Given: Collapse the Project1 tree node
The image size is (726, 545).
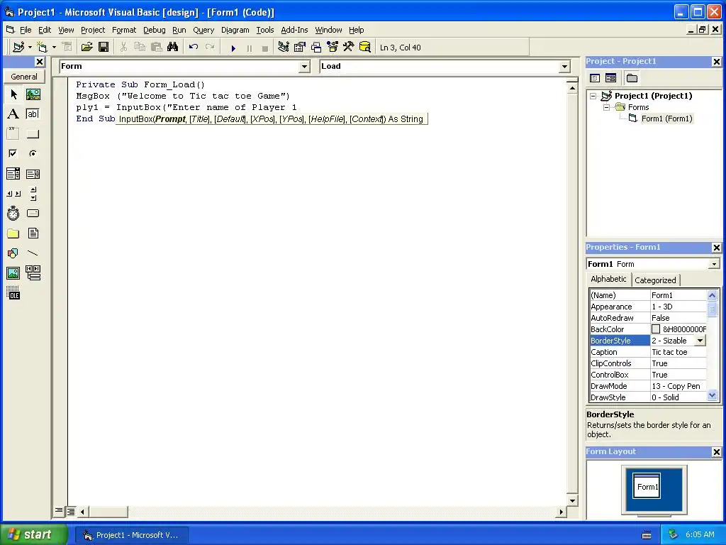Looking at the screenshot, I should (593, 96).
